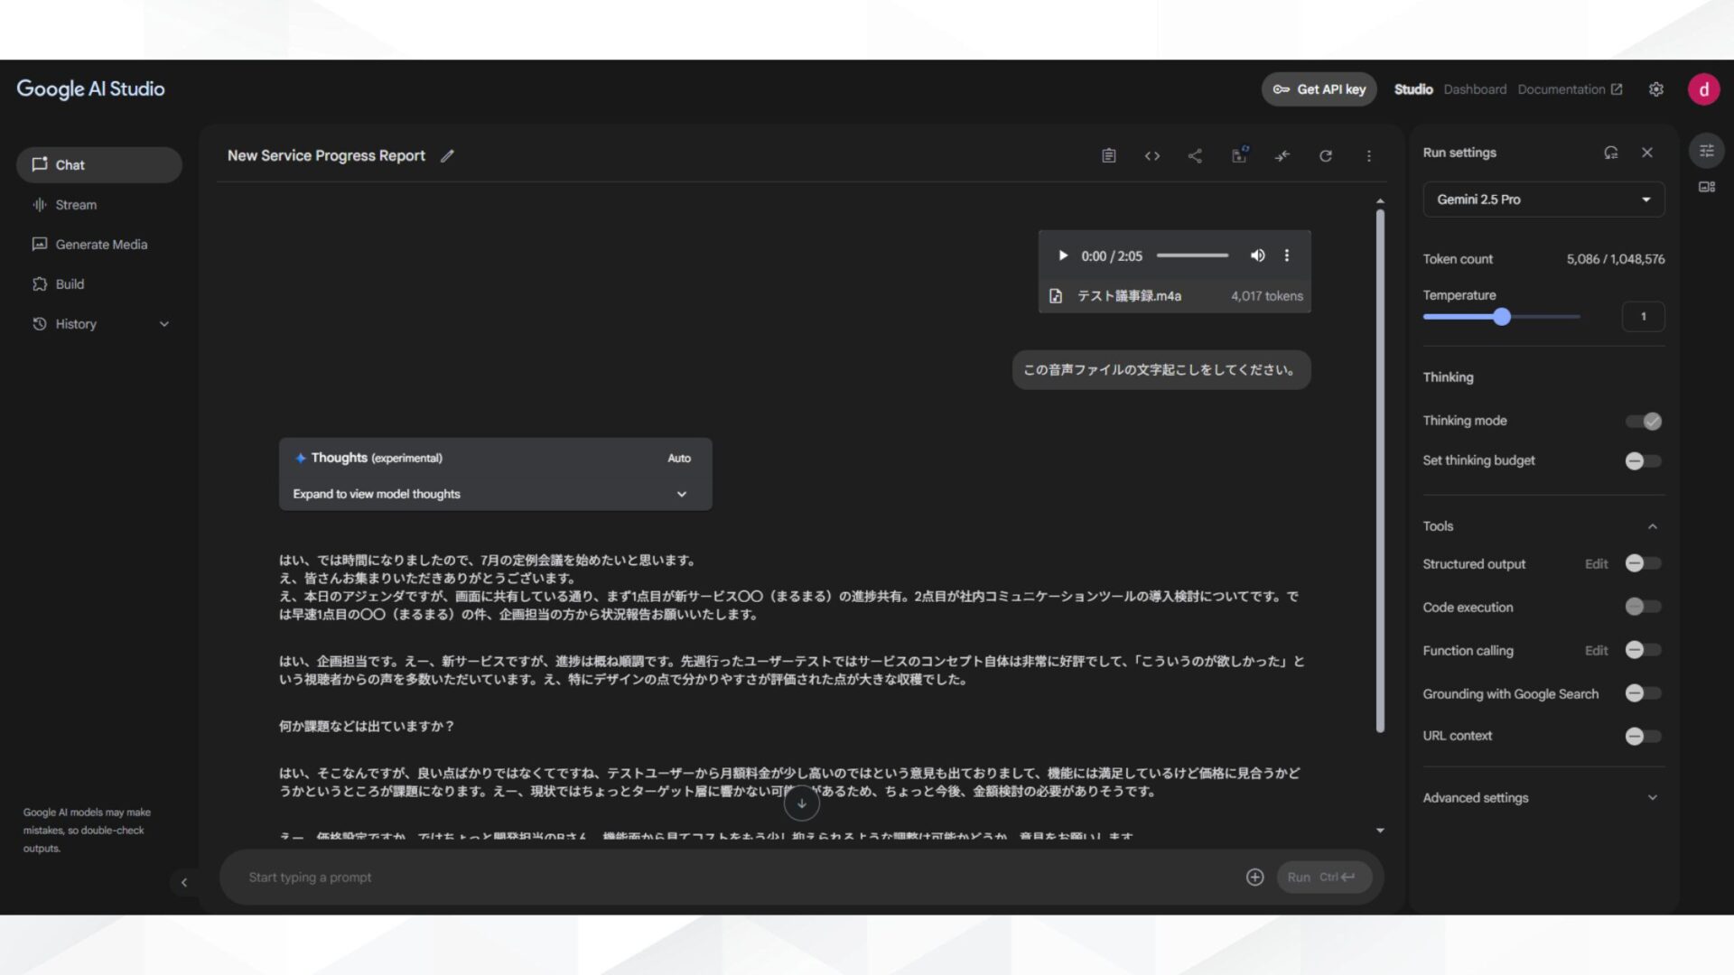Rename prompt with the pencil icon
The height and width of the screenshot is (975, 1734).
click(x=447, y=155)
